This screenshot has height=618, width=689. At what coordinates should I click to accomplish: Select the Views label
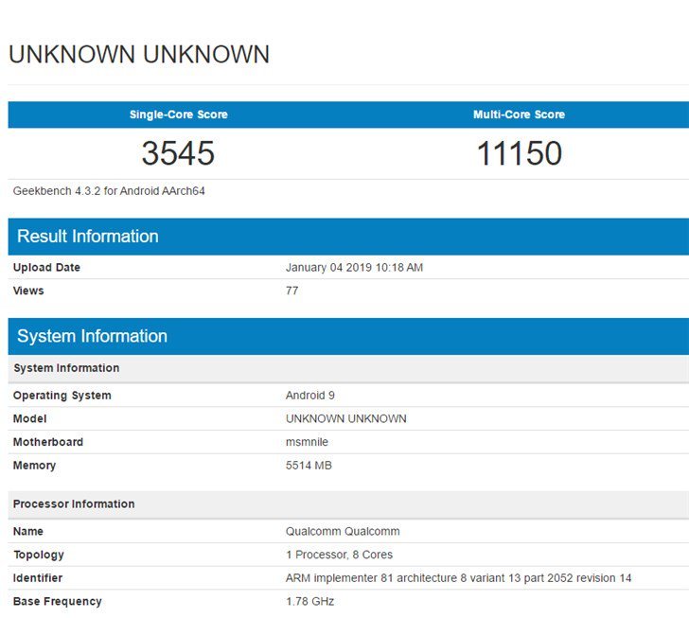click(28, 291)
